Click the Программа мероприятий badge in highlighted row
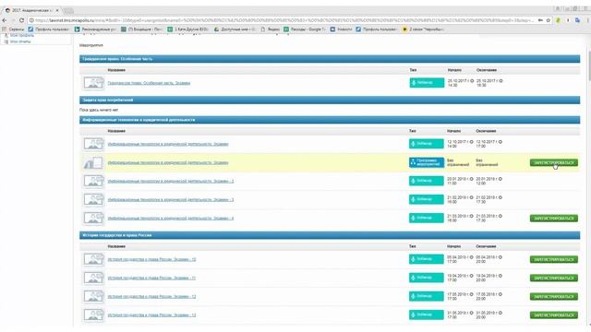Image resolution: width=591 pixels, height=332 pixels. point(427,162)
